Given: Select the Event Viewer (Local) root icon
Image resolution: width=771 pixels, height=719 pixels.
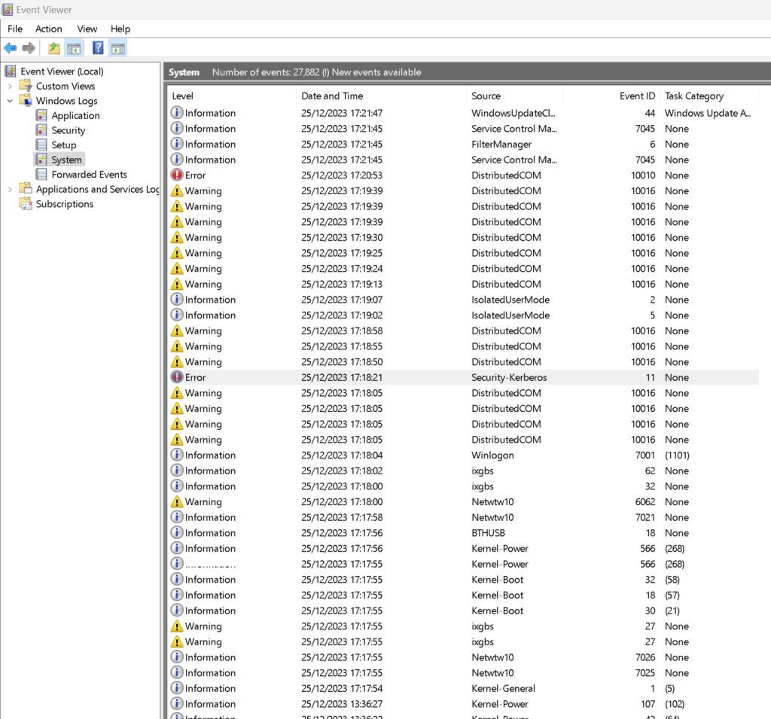Looking at the screenshot, I should coord(11,72).
